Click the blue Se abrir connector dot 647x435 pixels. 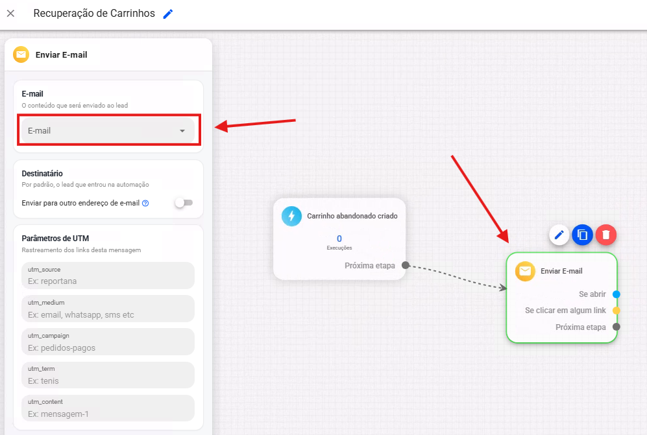pyautogui.click(x=616, y=294)
